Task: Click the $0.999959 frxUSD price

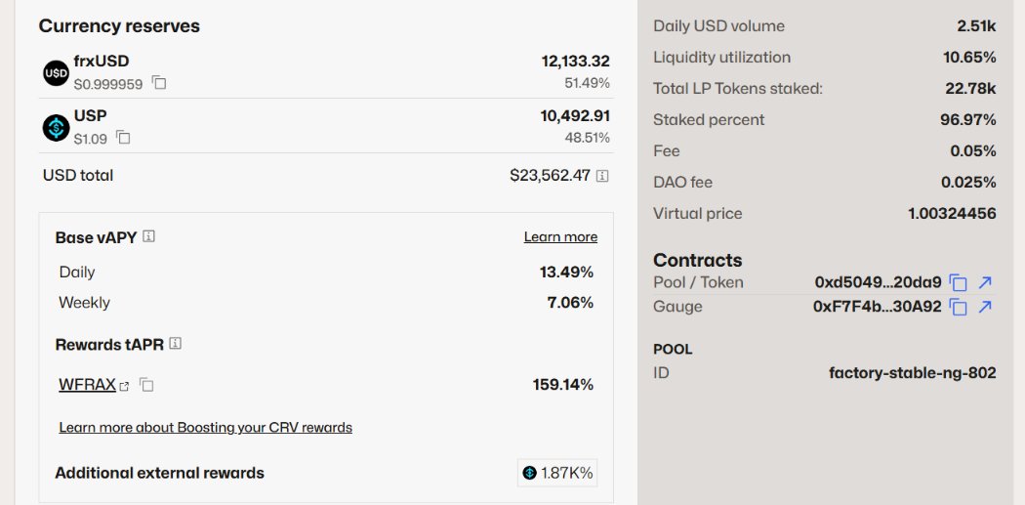Action: coord(107,84)
